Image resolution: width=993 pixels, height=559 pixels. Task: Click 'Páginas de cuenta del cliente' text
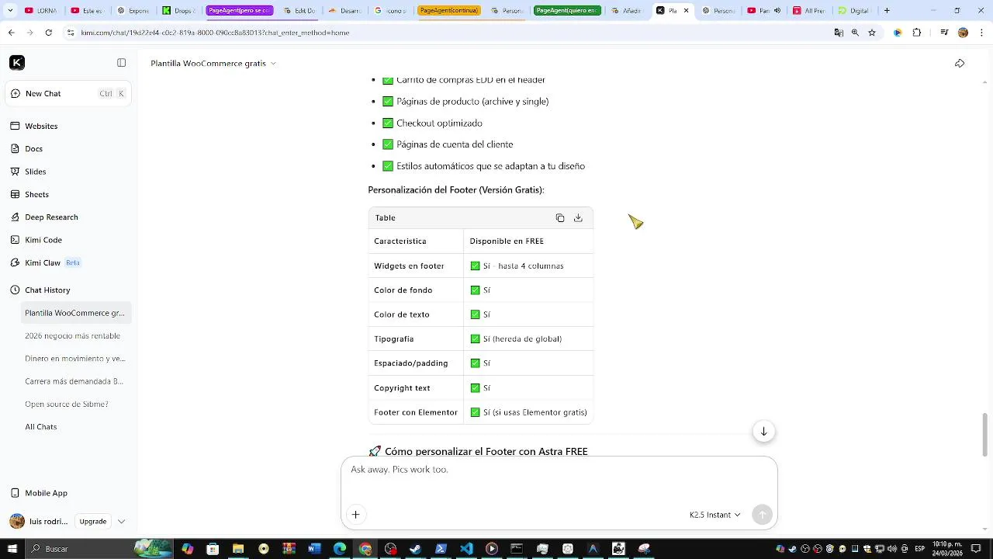pyautogui.click(x=455, y=144)
